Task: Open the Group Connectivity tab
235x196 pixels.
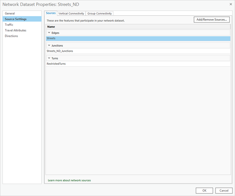Action: [99, 13]
